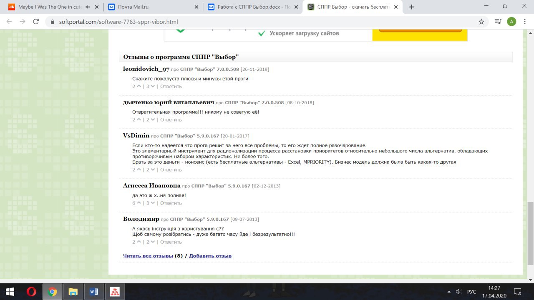The height and width of the screenshot is (300, 534).
Task: Upvote VsDimin's review
Action: 139,170
